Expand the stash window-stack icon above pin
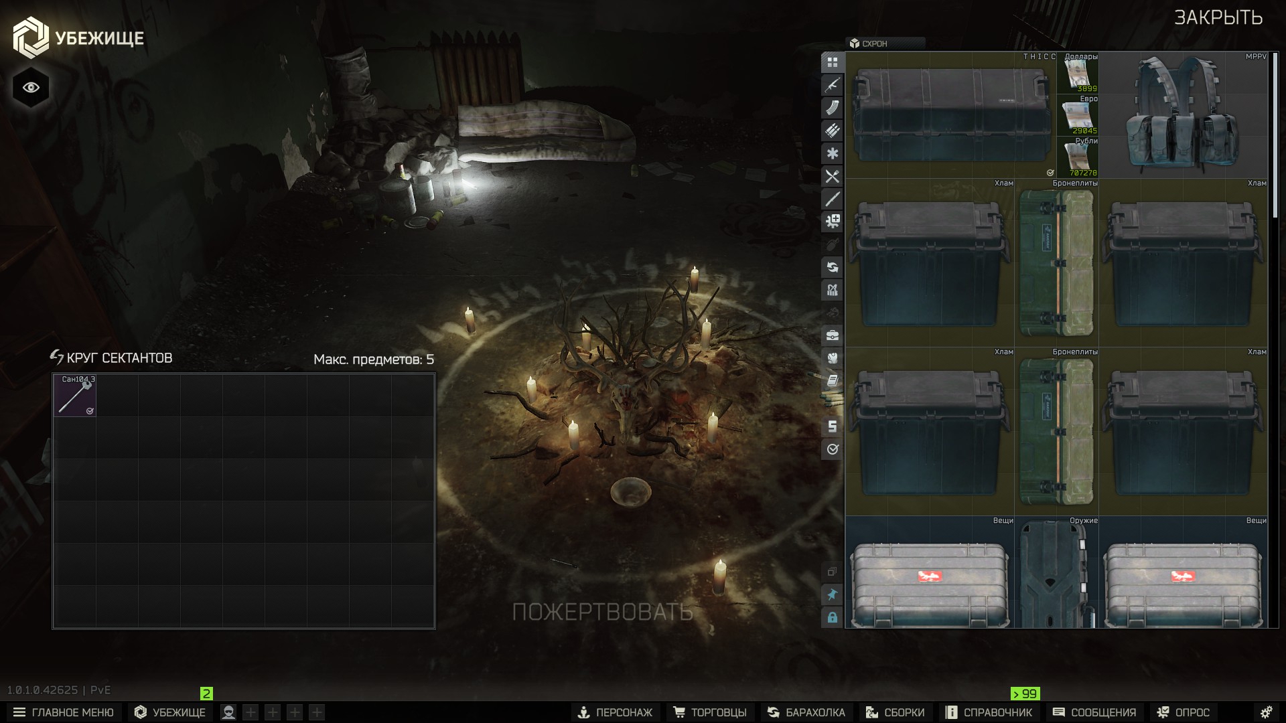1286x723 pixels. [x=832, y=572]
